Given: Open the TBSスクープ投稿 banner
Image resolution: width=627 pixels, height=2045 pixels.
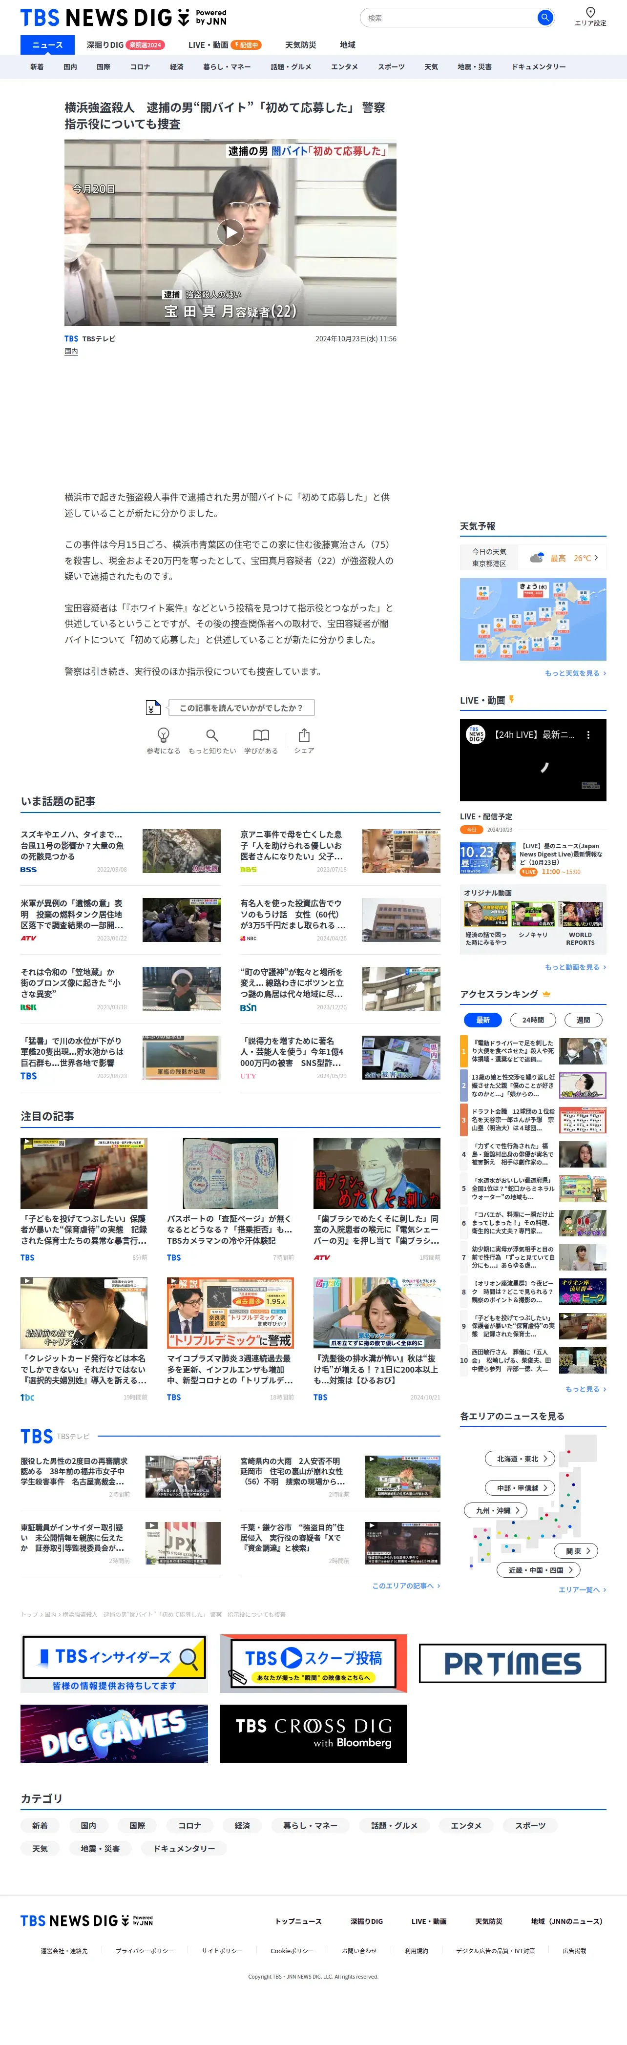Looking at the screenshot, I should [313, 1663].
